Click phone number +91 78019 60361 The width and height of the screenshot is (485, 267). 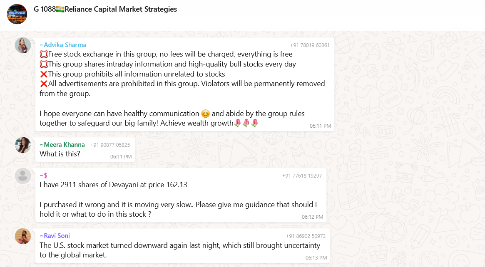pos(310,45)
